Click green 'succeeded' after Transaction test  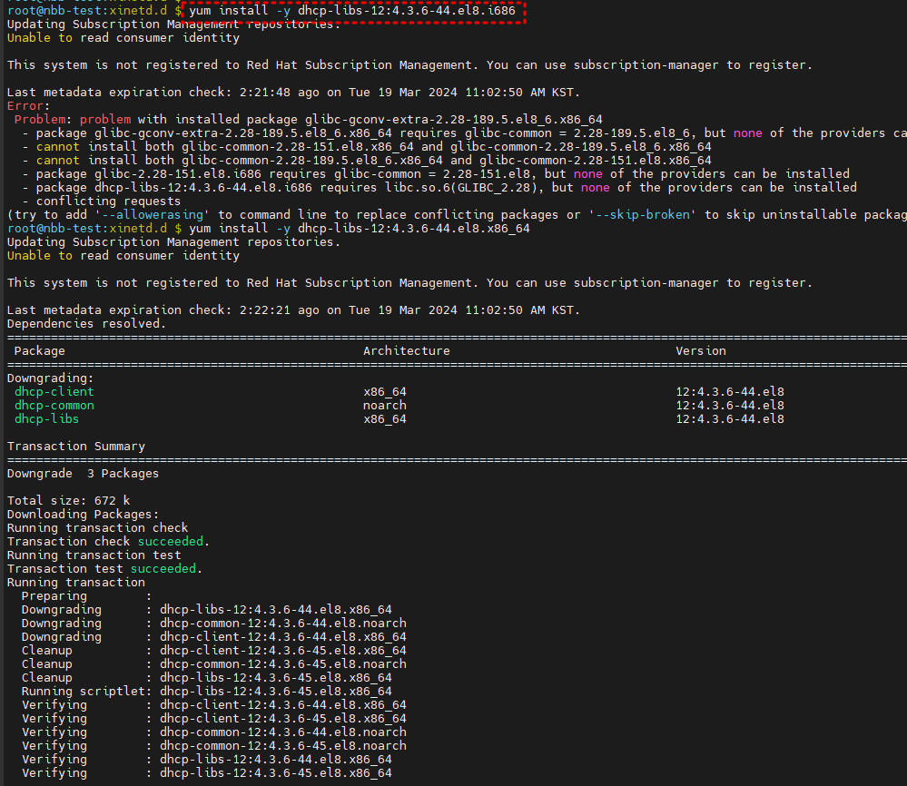(163, 568)
